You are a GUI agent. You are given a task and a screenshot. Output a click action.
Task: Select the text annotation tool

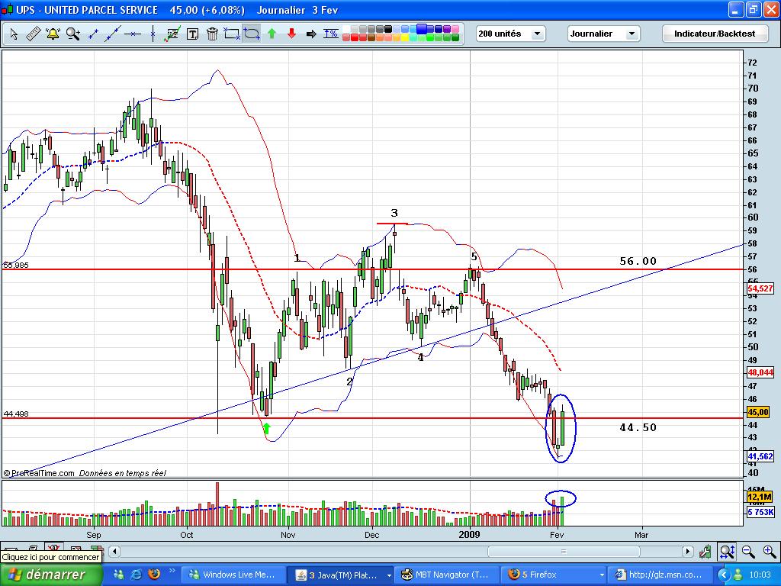pos(192,34)
